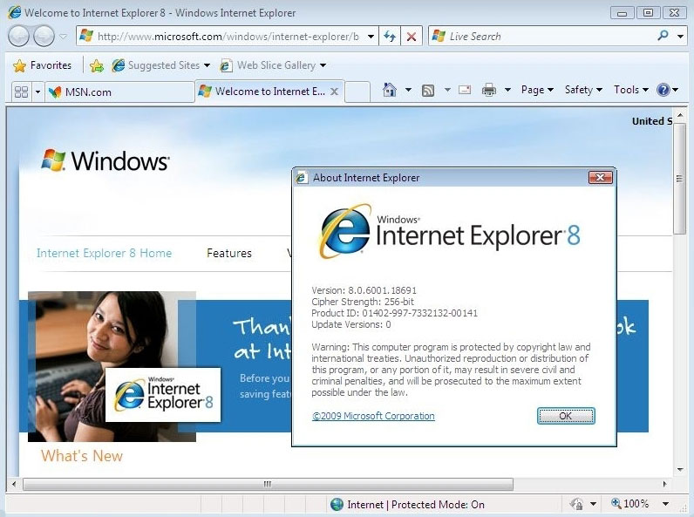This screenshot has height=517, width=694.
Task: Click the red Stop loading icon
Action: [x=412, y=37]
